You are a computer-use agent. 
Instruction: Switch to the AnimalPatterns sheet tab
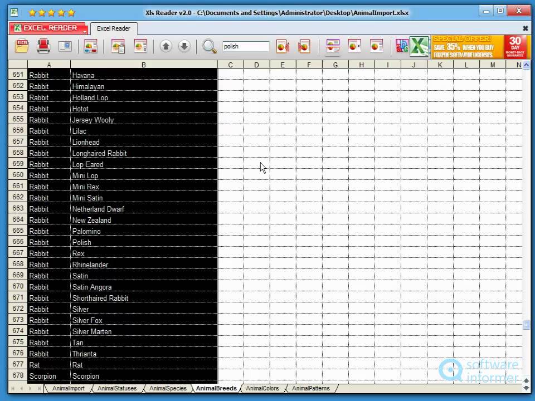311,388
